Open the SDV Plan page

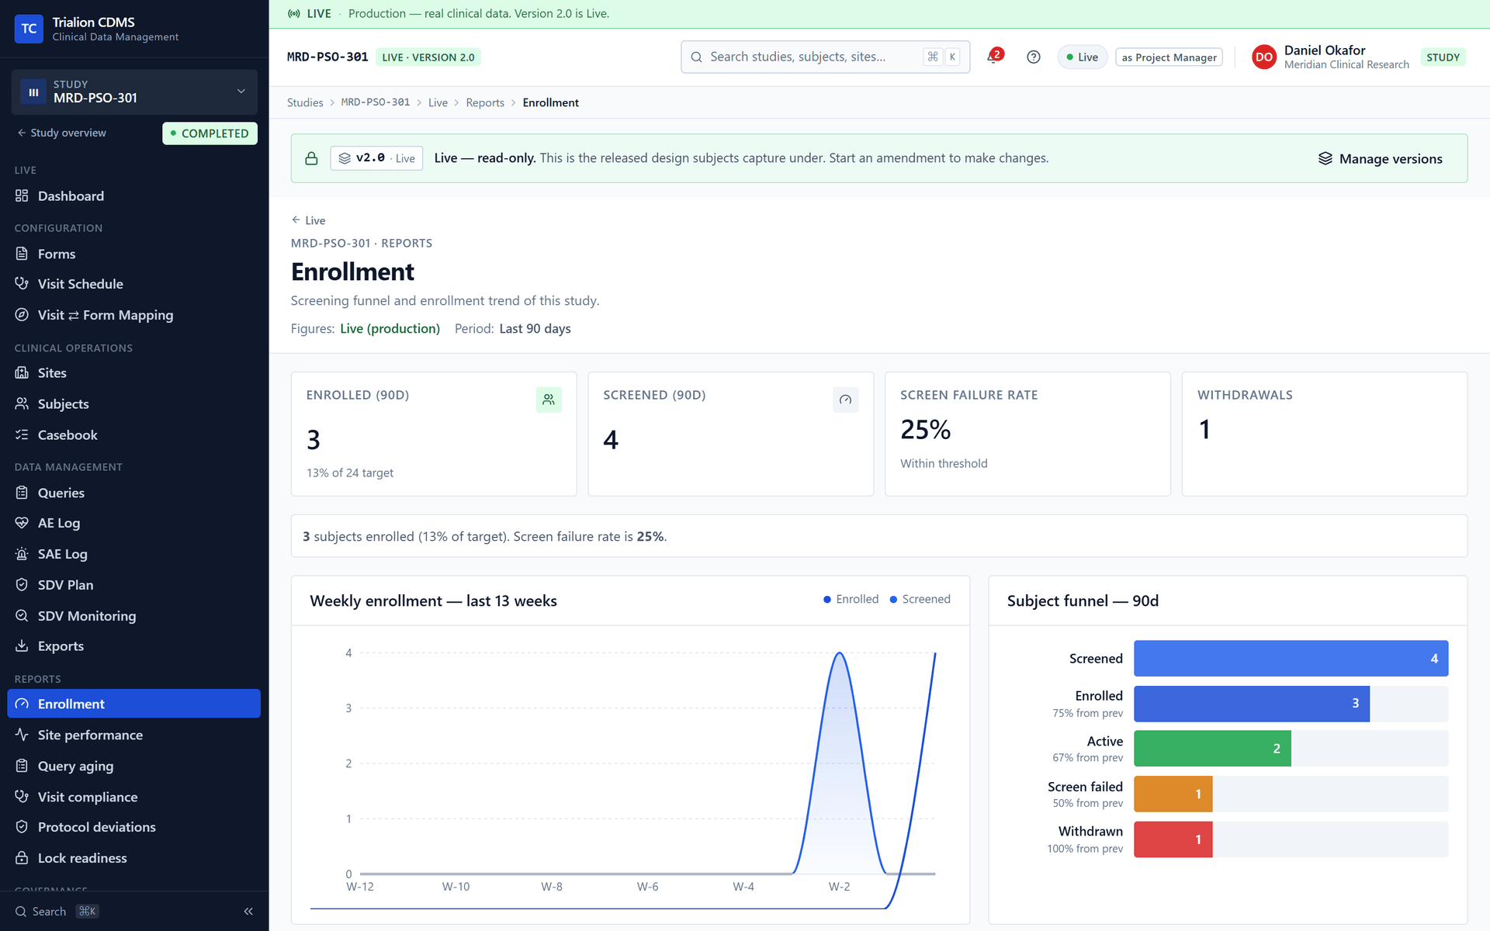click(134, 585)
